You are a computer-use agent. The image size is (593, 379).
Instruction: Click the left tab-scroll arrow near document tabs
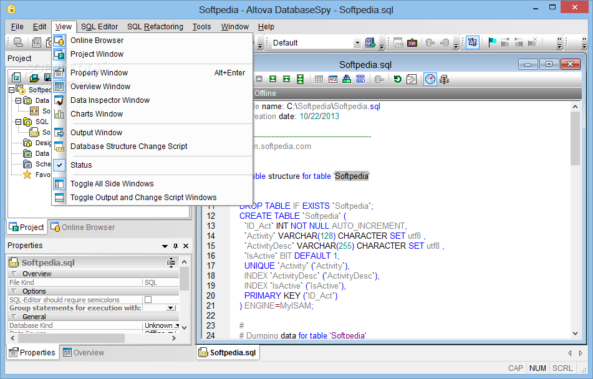click(x=569, y=353)
